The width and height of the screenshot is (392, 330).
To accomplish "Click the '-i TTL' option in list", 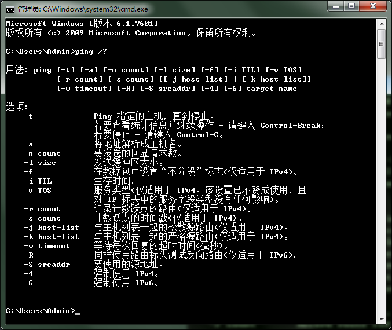I will 38,181.
